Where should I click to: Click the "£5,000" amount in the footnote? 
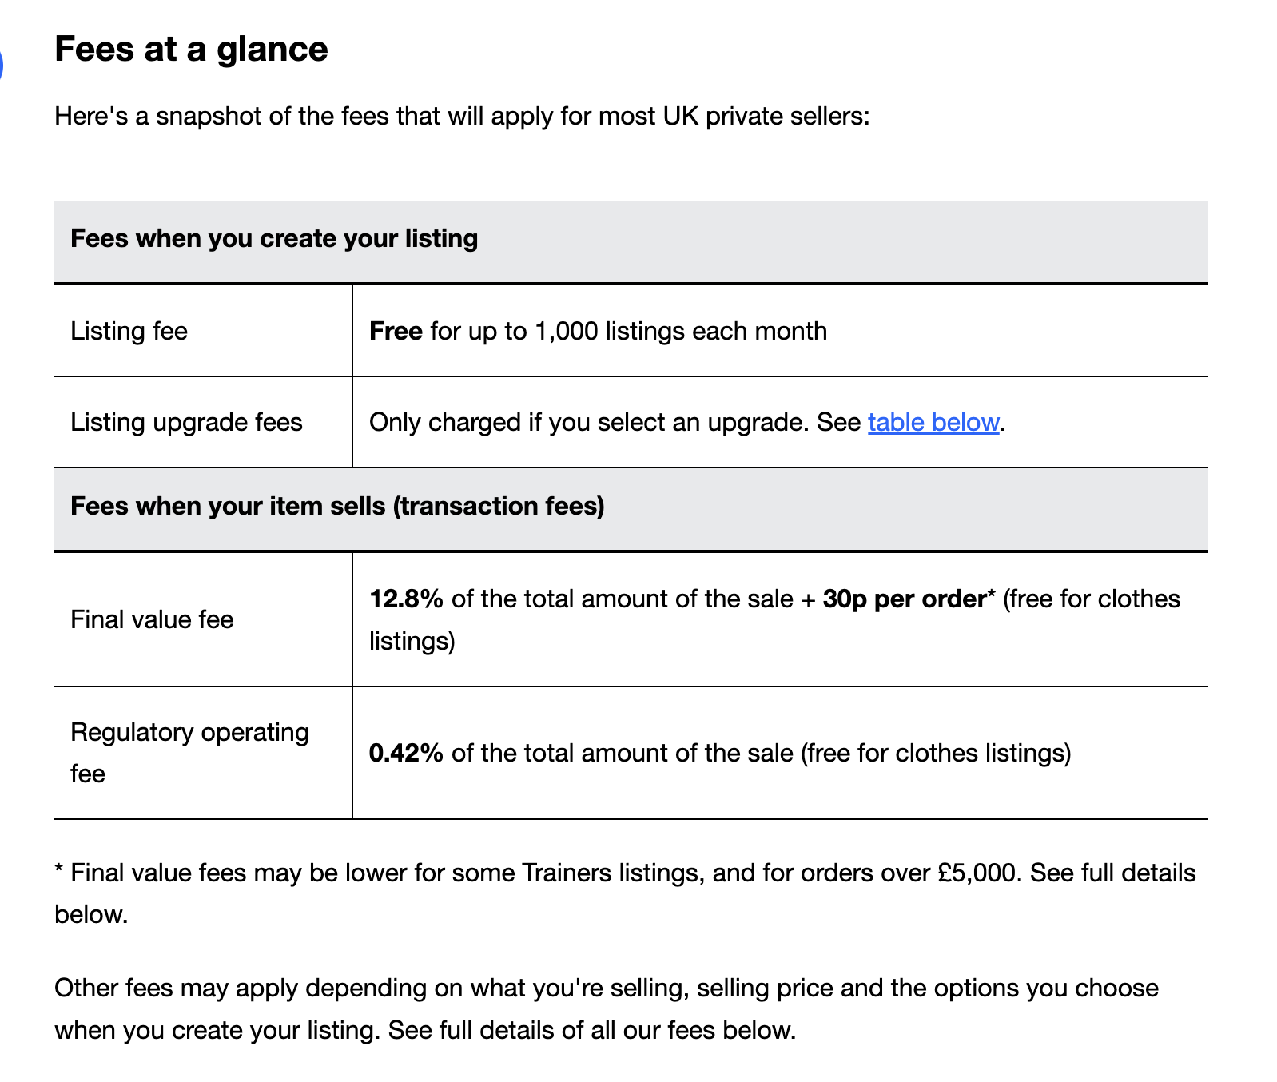tap(980, 873)
